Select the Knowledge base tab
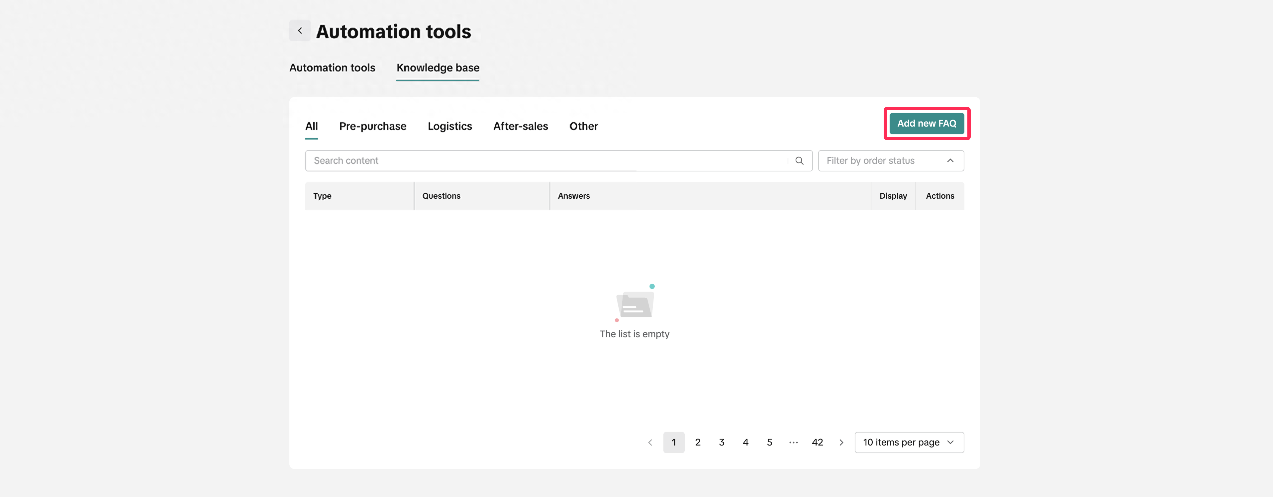 [438, 68]
